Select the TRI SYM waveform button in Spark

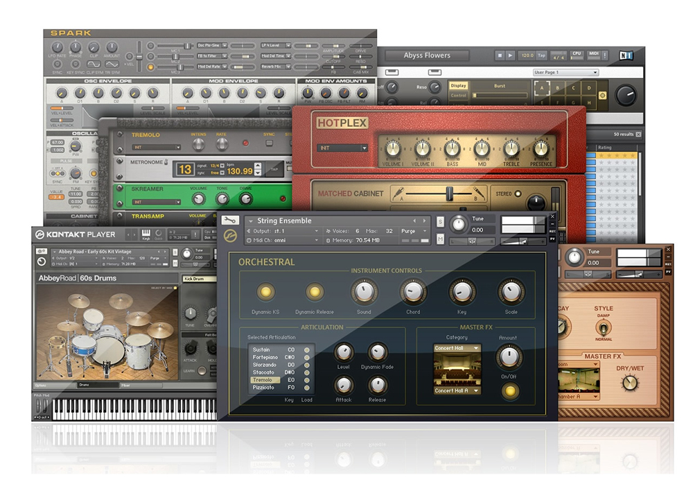click(x=112, y=64)
